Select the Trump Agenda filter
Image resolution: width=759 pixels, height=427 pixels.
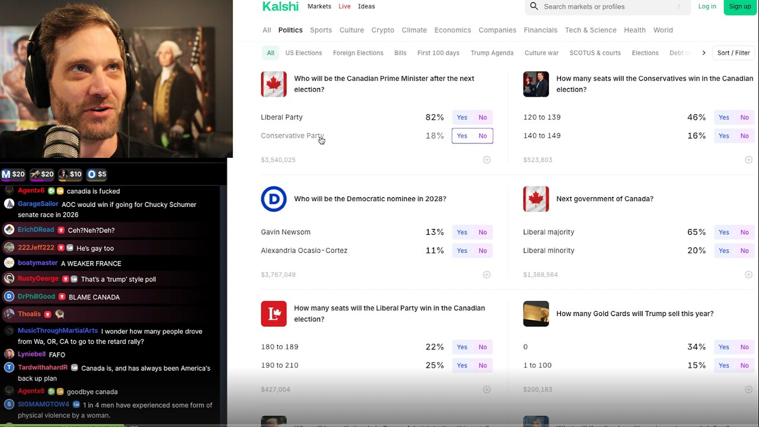click(492, 53)
